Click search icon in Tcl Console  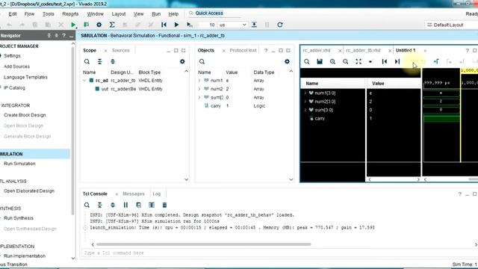coord(87,205)
